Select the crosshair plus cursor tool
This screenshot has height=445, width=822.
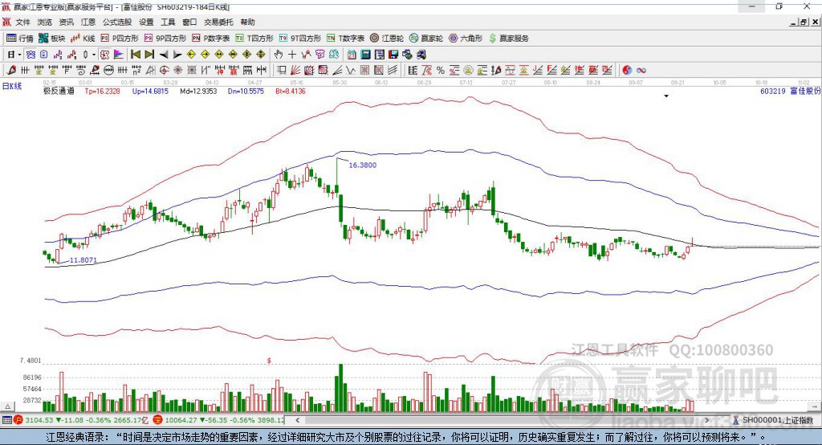[292, 55]
